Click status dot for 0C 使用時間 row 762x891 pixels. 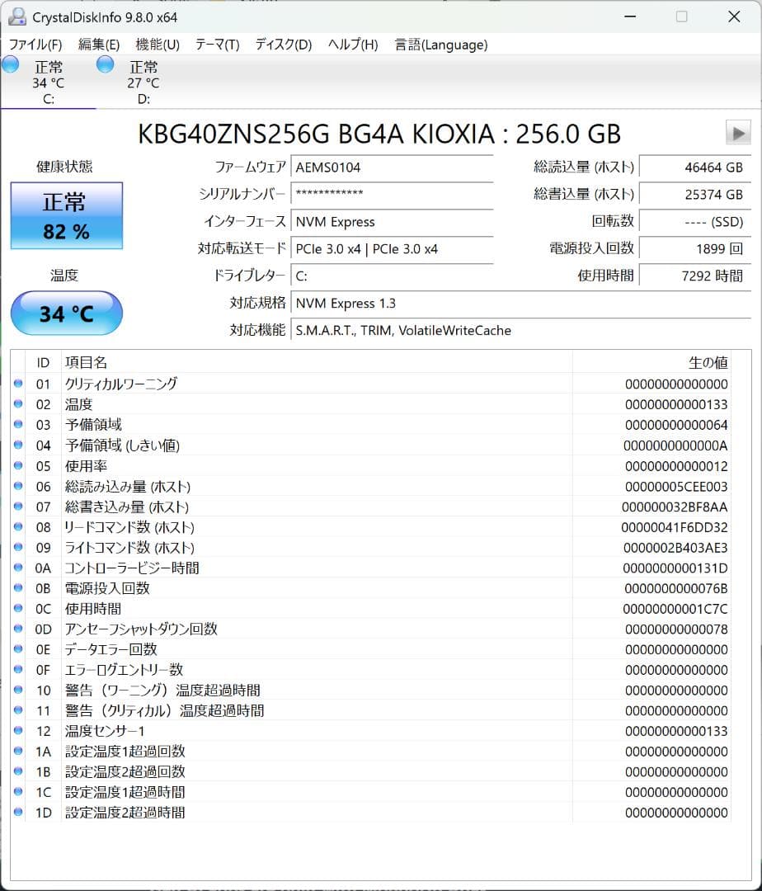click(18, 609)
